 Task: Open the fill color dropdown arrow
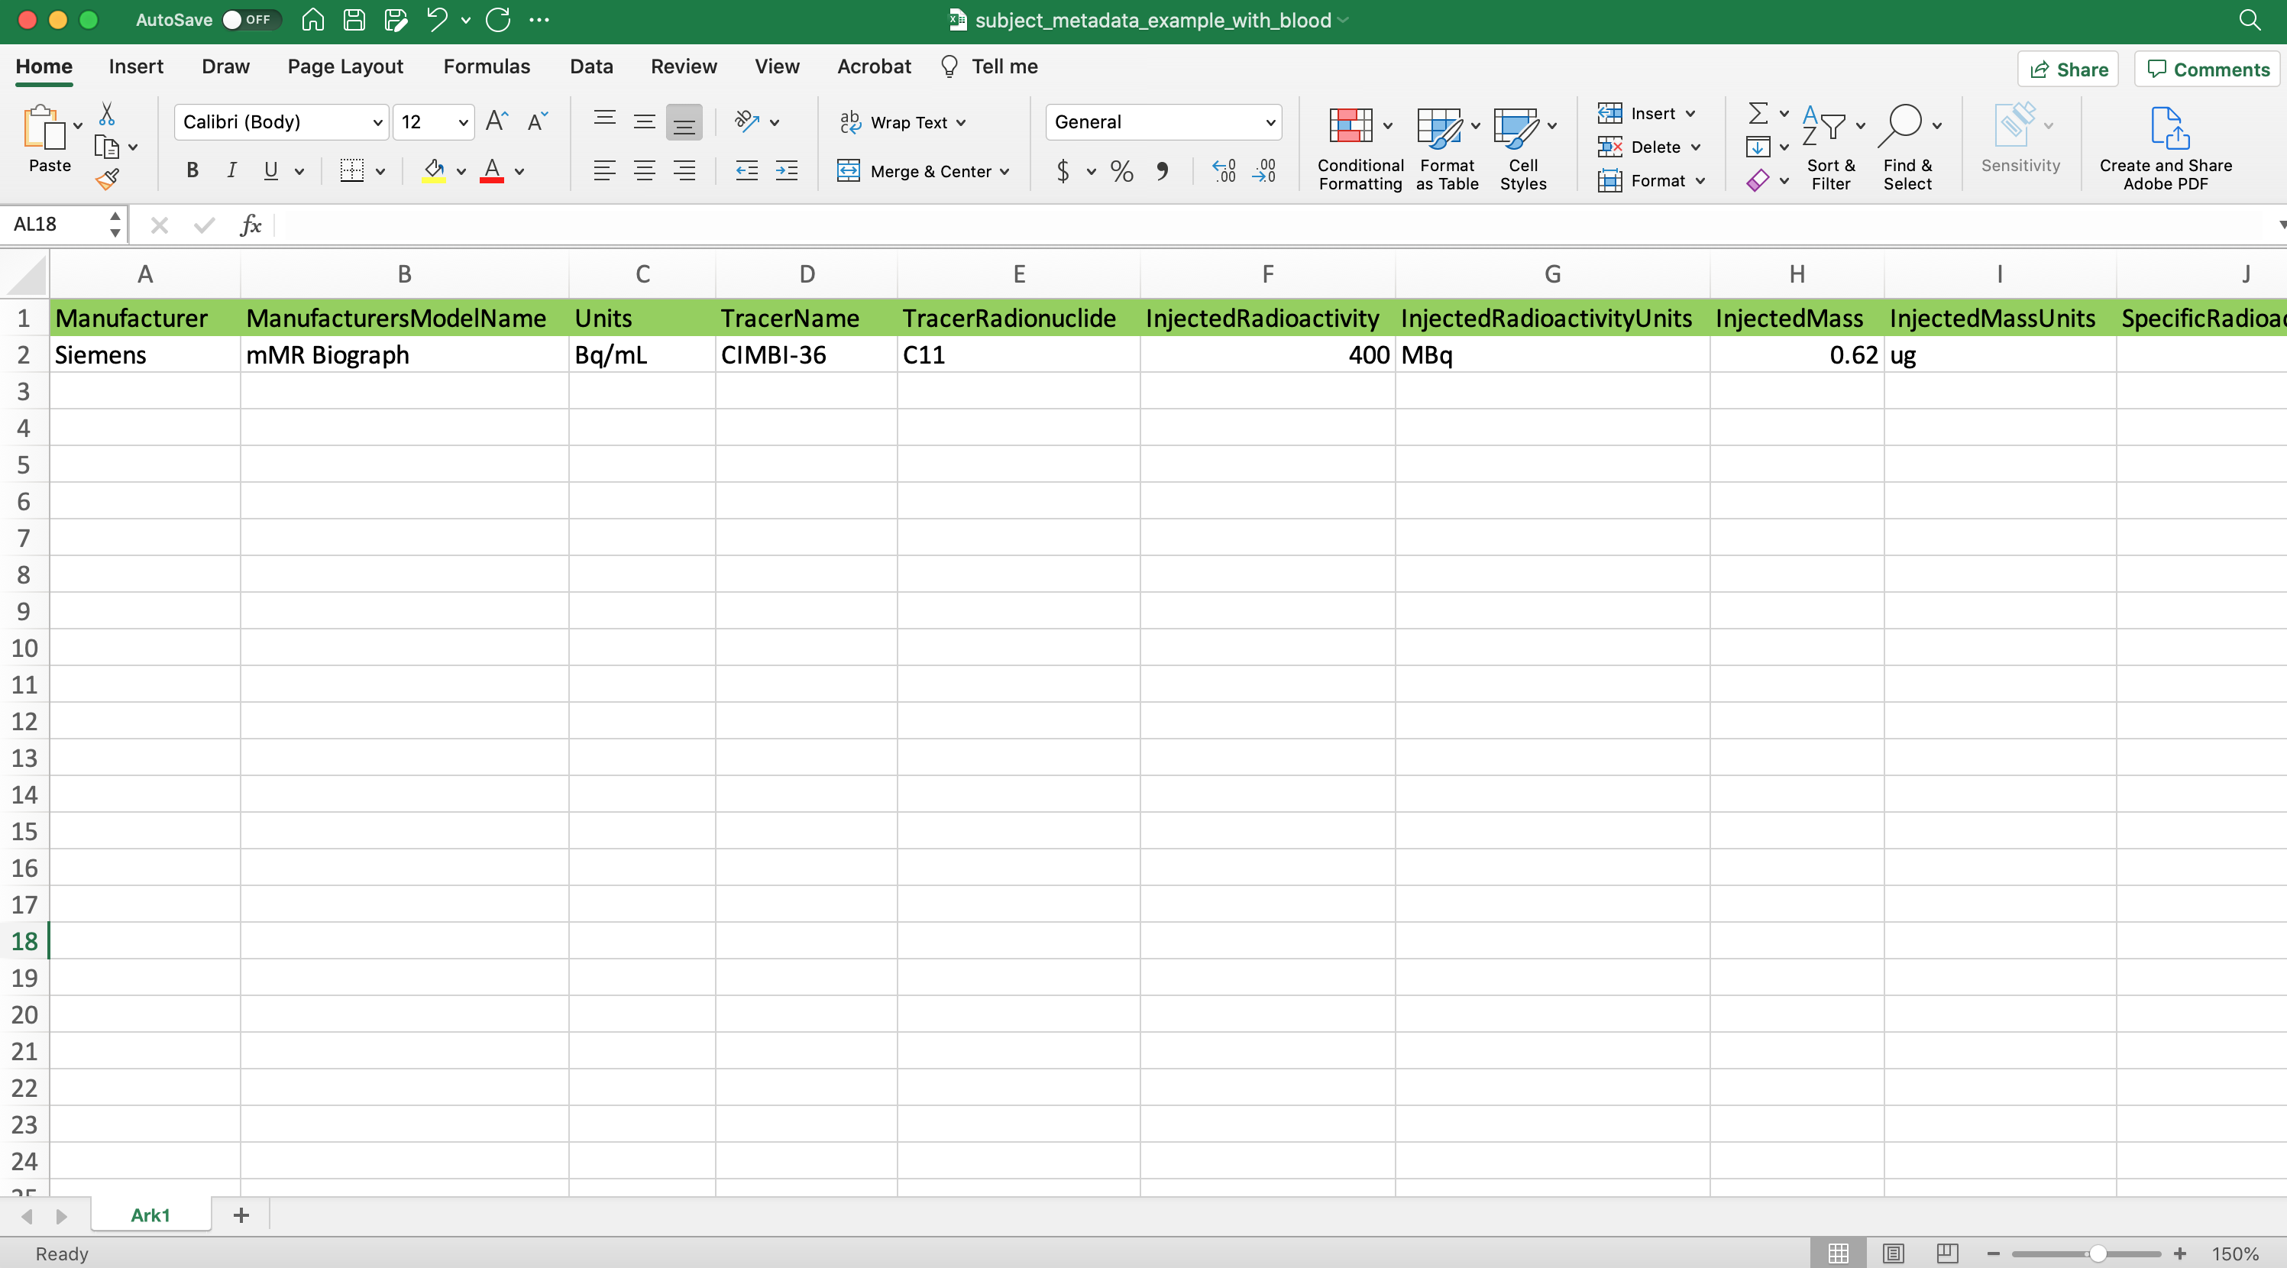tap(461, 171)
